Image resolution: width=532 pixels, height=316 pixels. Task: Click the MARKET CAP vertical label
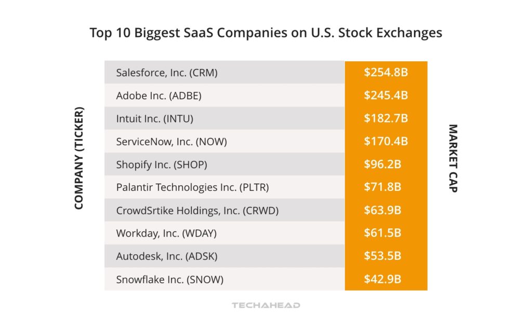(x=453, y=158)
